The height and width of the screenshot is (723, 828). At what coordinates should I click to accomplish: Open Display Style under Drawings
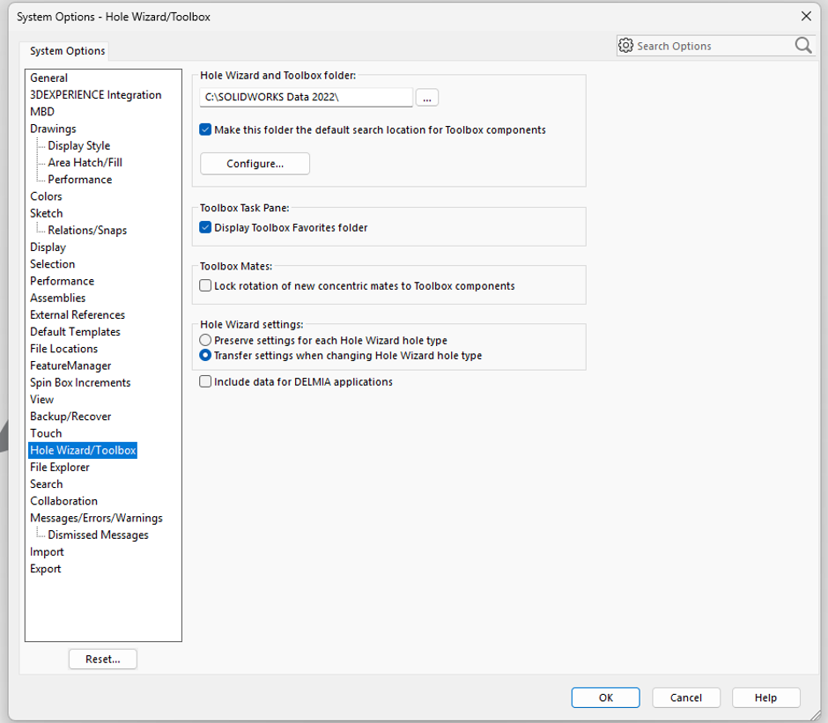coord(79,146)
